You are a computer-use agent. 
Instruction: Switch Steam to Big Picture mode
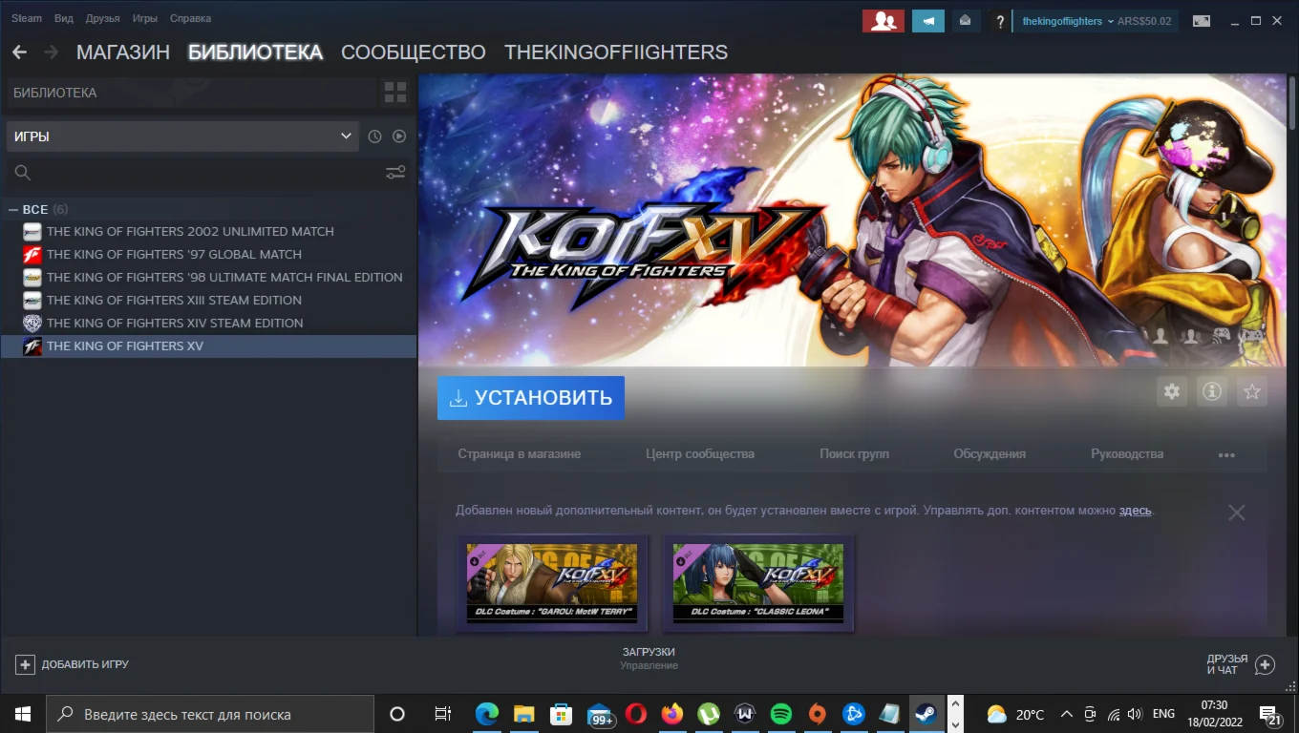(1202, 21)
